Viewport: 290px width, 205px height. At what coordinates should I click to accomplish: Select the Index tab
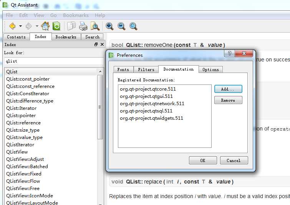pos(40,36)
